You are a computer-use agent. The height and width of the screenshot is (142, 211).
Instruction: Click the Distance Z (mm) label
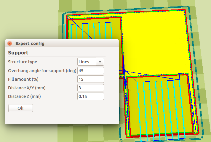(x=24, y=96)
